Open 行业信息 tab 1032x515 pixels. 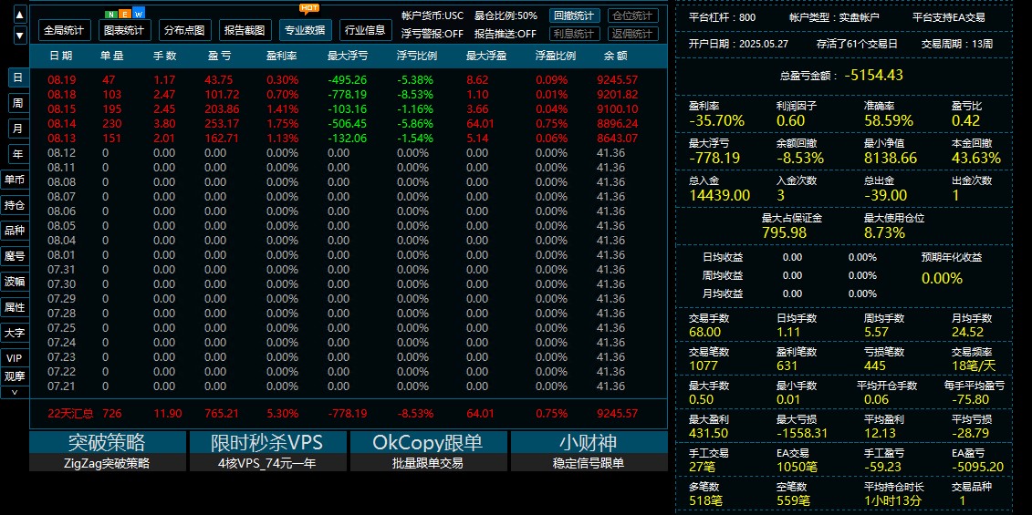(366, 29)
